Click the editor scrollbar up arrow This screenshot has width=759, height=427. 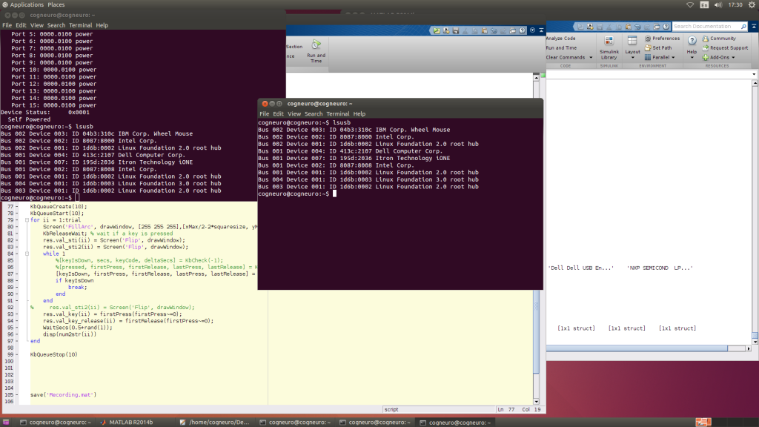click(537, 77)
